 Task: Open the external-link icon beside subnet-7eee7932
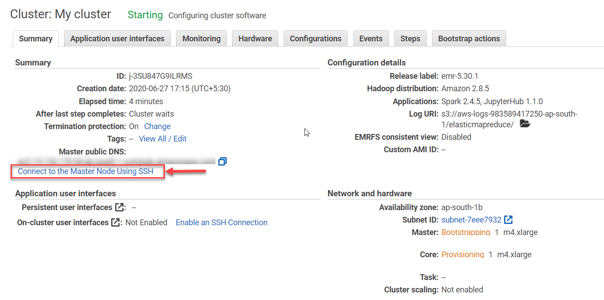(508, 220)
